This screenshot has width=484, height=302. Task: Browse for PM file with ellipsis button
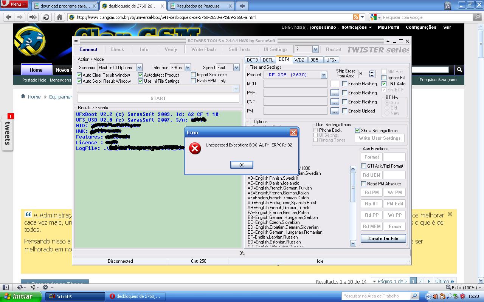(335, 111)
